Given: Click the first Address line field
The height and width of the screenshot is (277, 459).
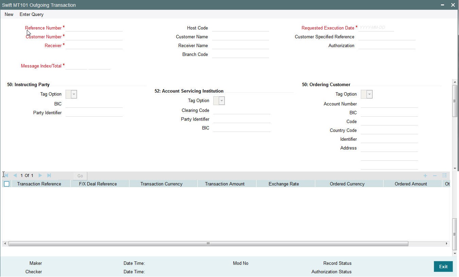Looking at the screenshot, I should tap(389, 148).
